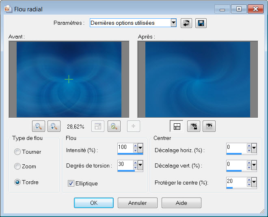The height and width of the screenshot is (217, 268).
Task: Click the green crosshair in Avant preview
Action: [x=69, y=79]
